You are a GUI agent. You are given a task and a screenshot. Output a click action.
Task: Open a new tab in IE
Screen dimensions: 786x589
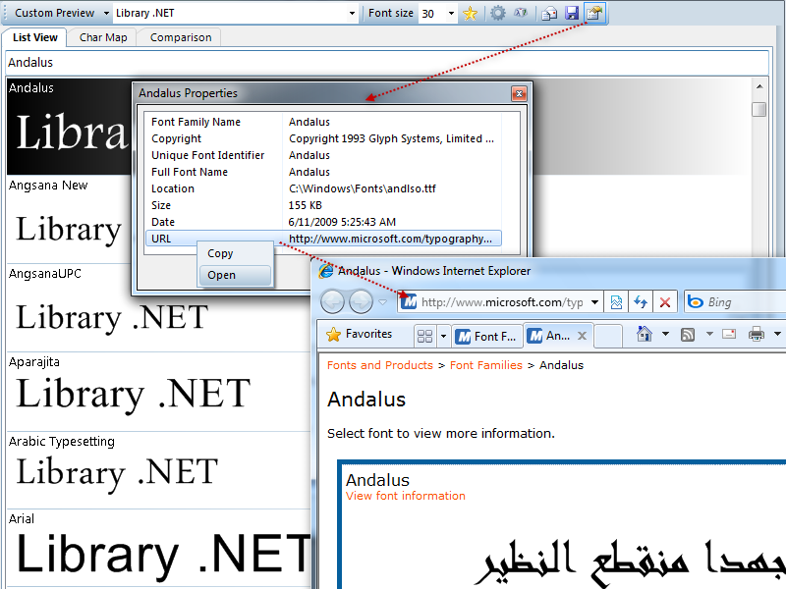[608, 336]
